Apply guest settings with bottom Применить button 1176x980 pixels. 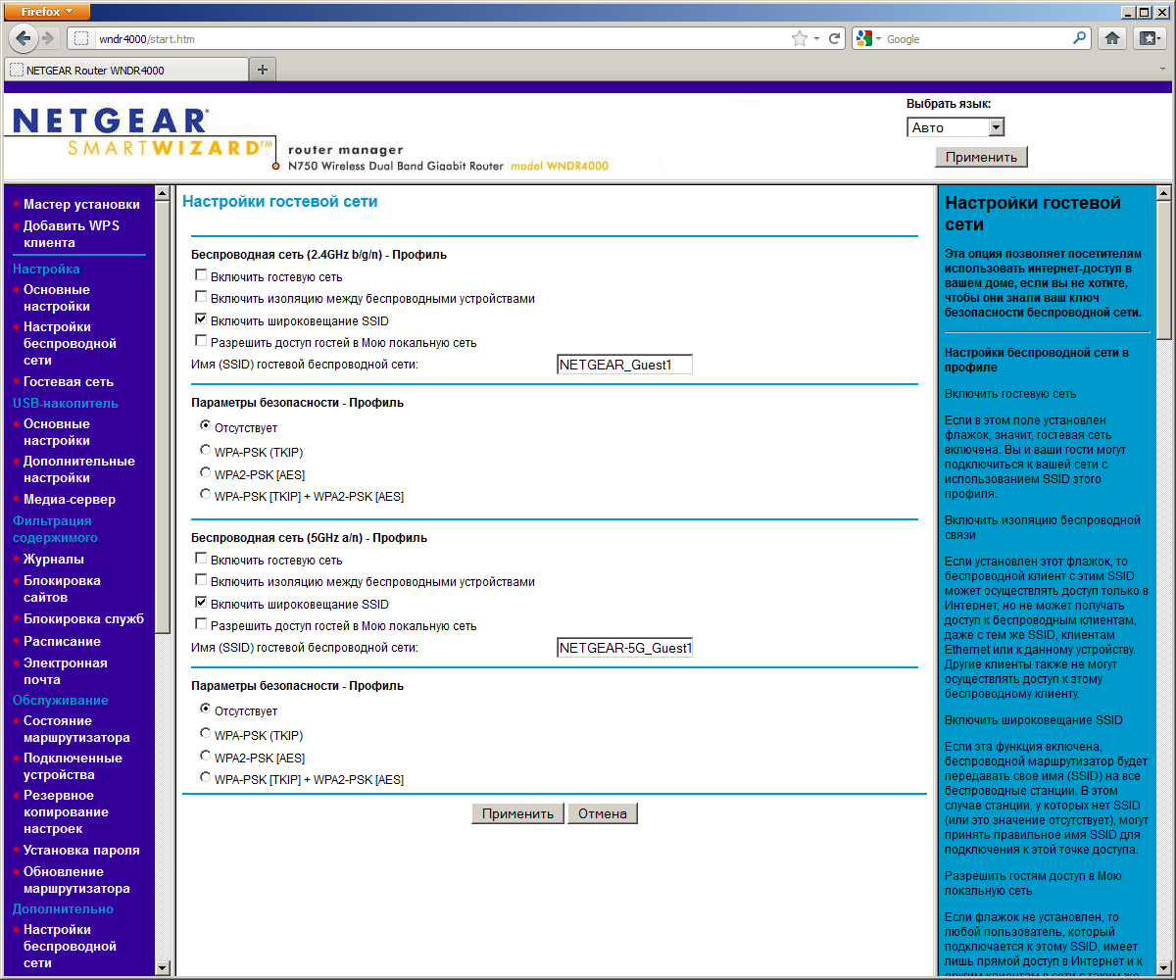click(518, 813)
